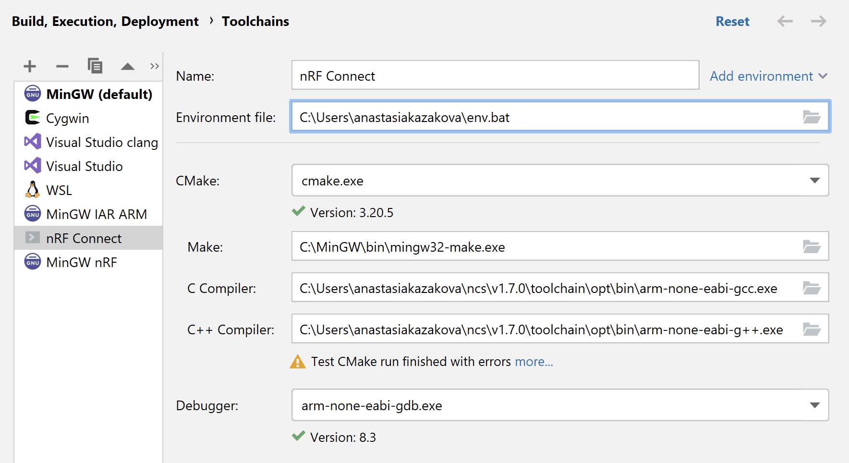Browse for C Compiler folder icon

point(812,288)
